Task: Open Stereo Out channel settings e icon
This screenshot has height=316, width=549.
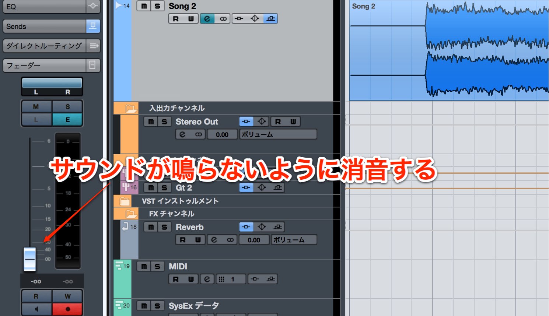Action: click(x=182, y=134)
